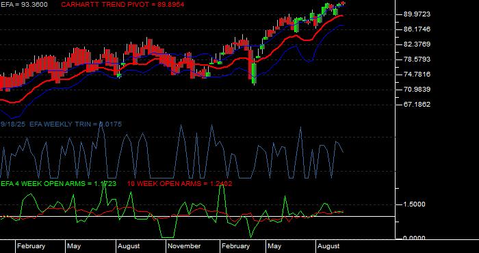This screenshot has height=253, width=479.
Task: Click the 9/18/25 date label
Action: [13, 124]
